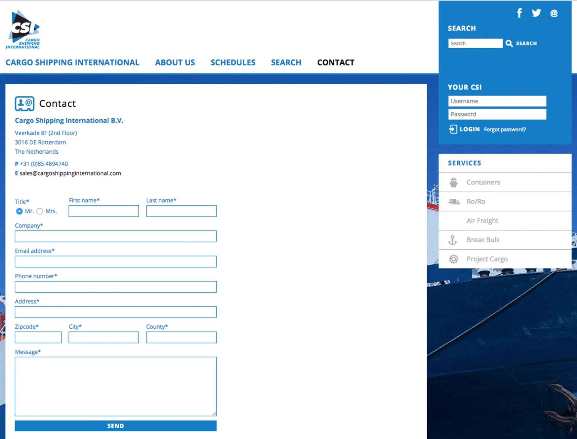
Task: Select the Mr. title radio button
Action: pos(19,211)
